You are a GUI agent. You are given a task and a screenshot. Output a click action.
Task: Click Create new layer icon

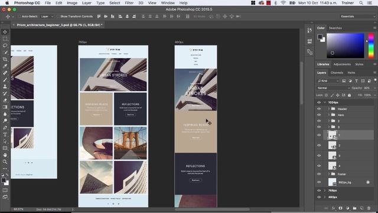click(361, 208)
